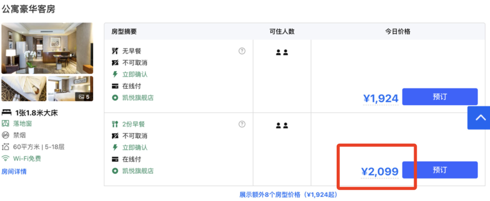The image size is (490, 201).
Task: Click the lightning 立即确认 icon in second rate
Action: point(115,147)
